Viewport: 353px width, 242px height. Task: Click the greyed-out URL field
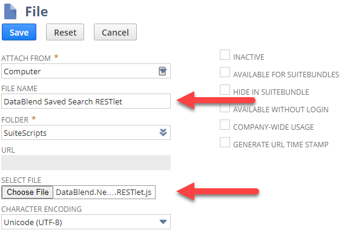point(86,162)
